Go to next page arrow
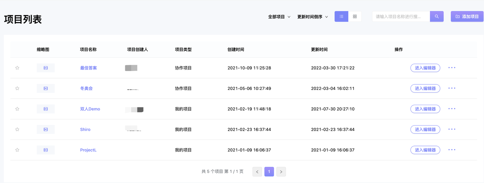The width and height of the screenshot is (484, 183). click(x=281, y=172)
